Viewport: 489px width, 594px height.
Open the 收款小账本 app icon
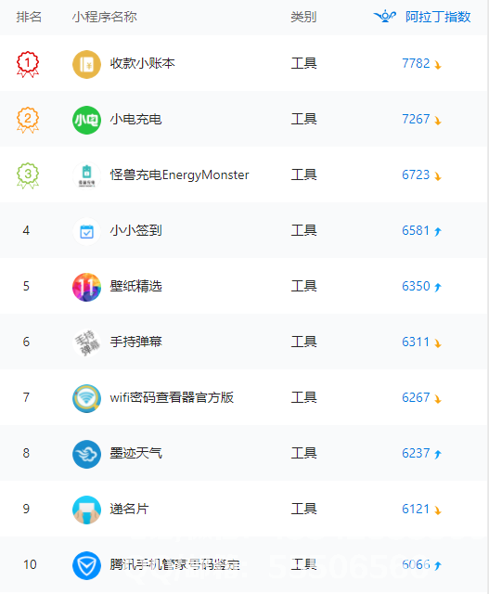tap(86, 64)
